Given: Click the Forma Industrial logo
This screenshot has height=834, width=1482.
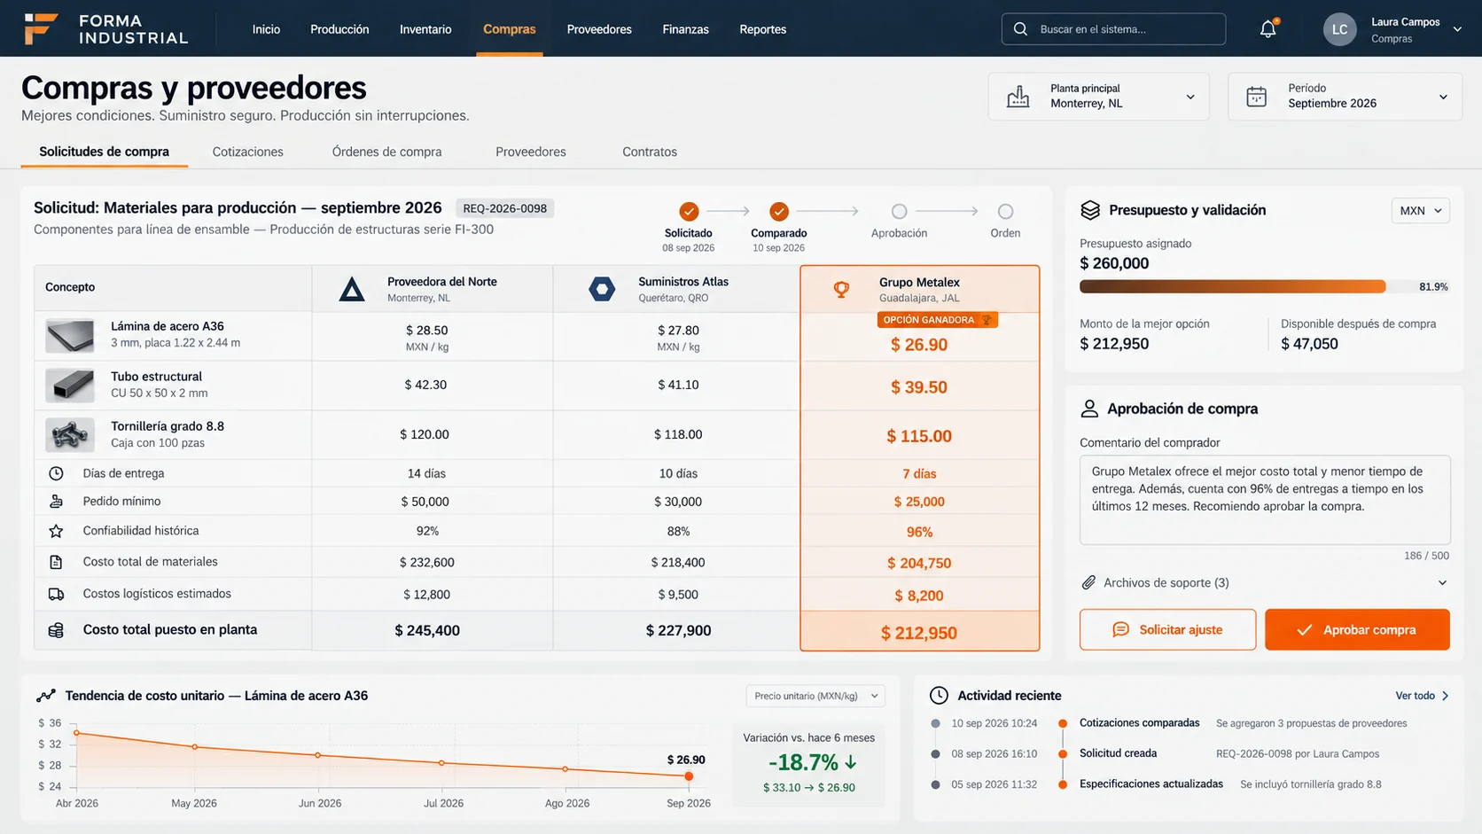Looking at the screenshot, I should (106, 28).
